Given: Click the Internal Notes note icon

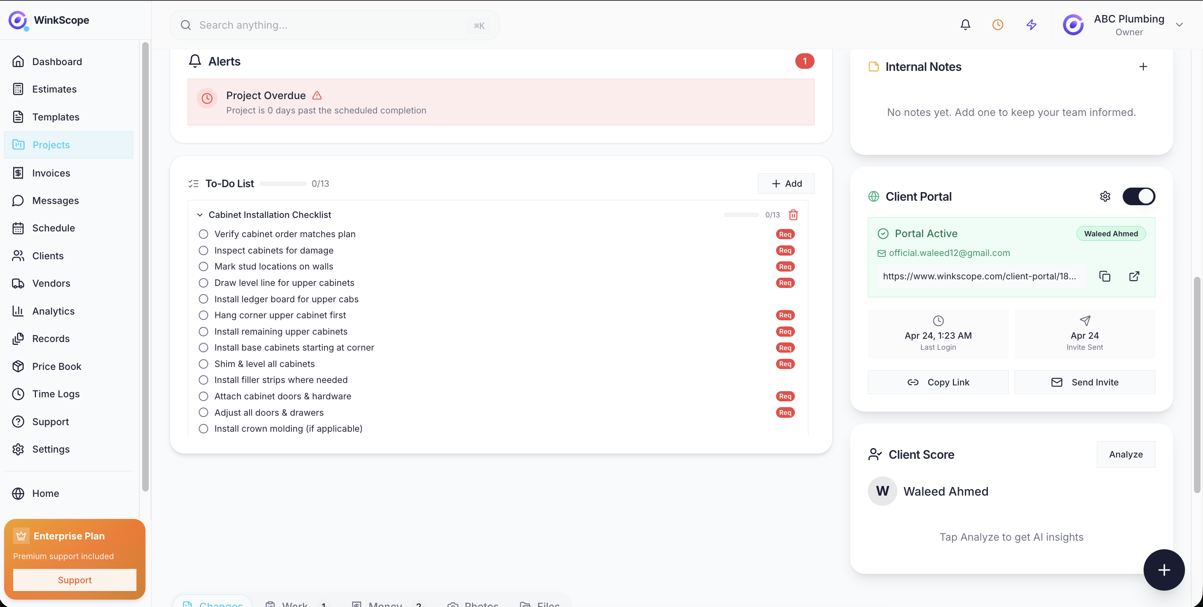Looking at the screenshot, I should [x=873, y=67].
